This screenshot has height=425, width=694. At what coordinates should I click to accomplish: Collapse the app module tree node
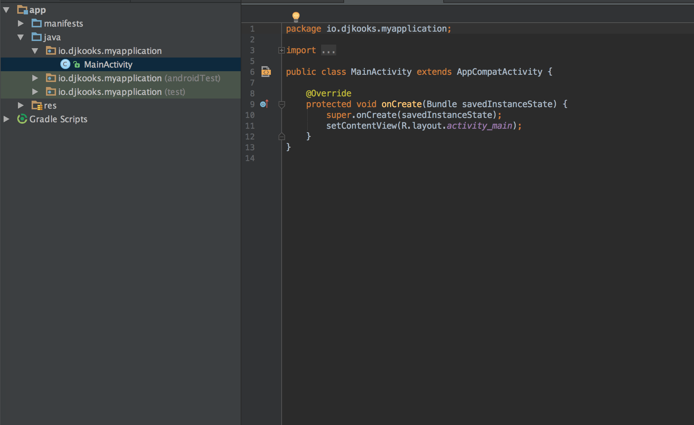[x=6, y=10]
